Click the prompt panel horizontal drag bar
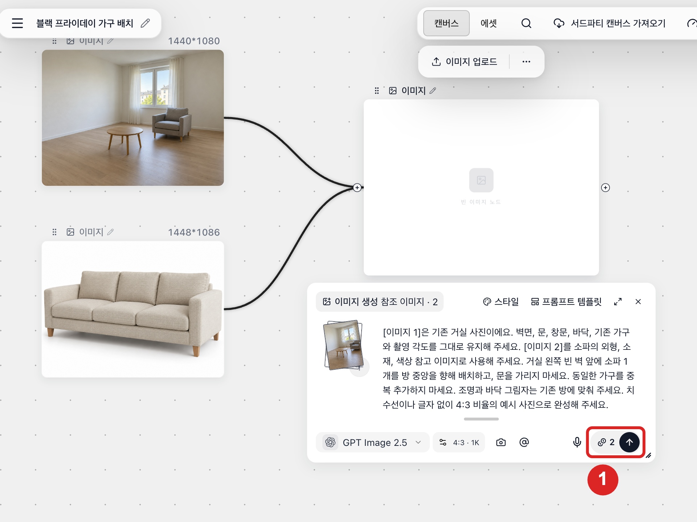Screen dimensions: 697x522 coord(481,419)
